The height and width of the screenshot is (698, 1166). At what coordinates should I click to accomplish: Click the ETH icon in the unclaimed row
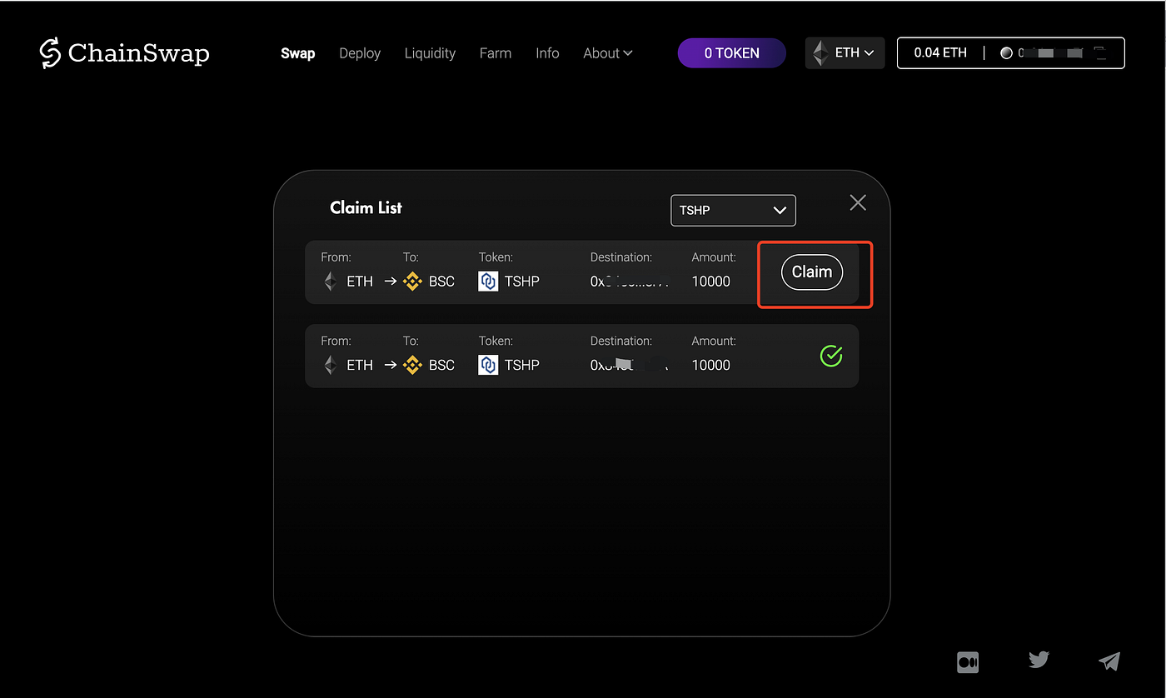(331, 282)
